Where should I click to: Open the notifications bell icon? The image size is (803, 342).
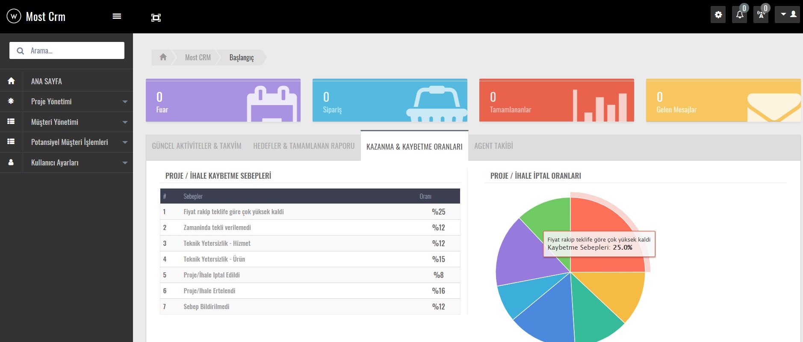point(739,15)
